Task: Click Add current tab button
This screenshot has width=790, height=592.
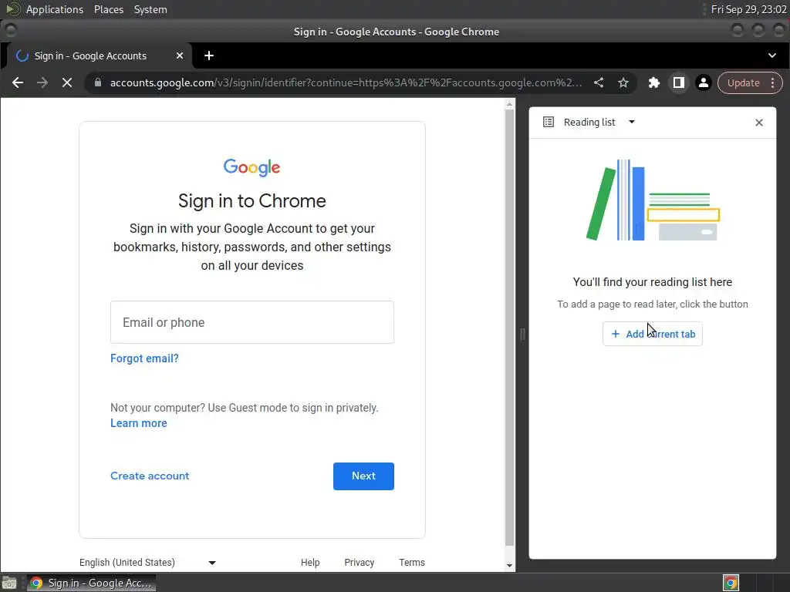Action: tap(653, 334)
